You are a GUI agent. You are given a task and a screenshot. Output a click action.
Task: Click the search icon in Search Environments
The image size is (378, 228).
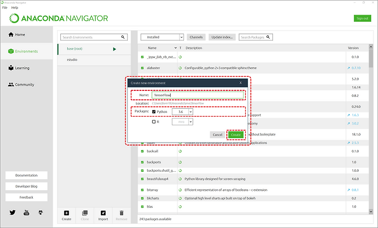point(123,37)
